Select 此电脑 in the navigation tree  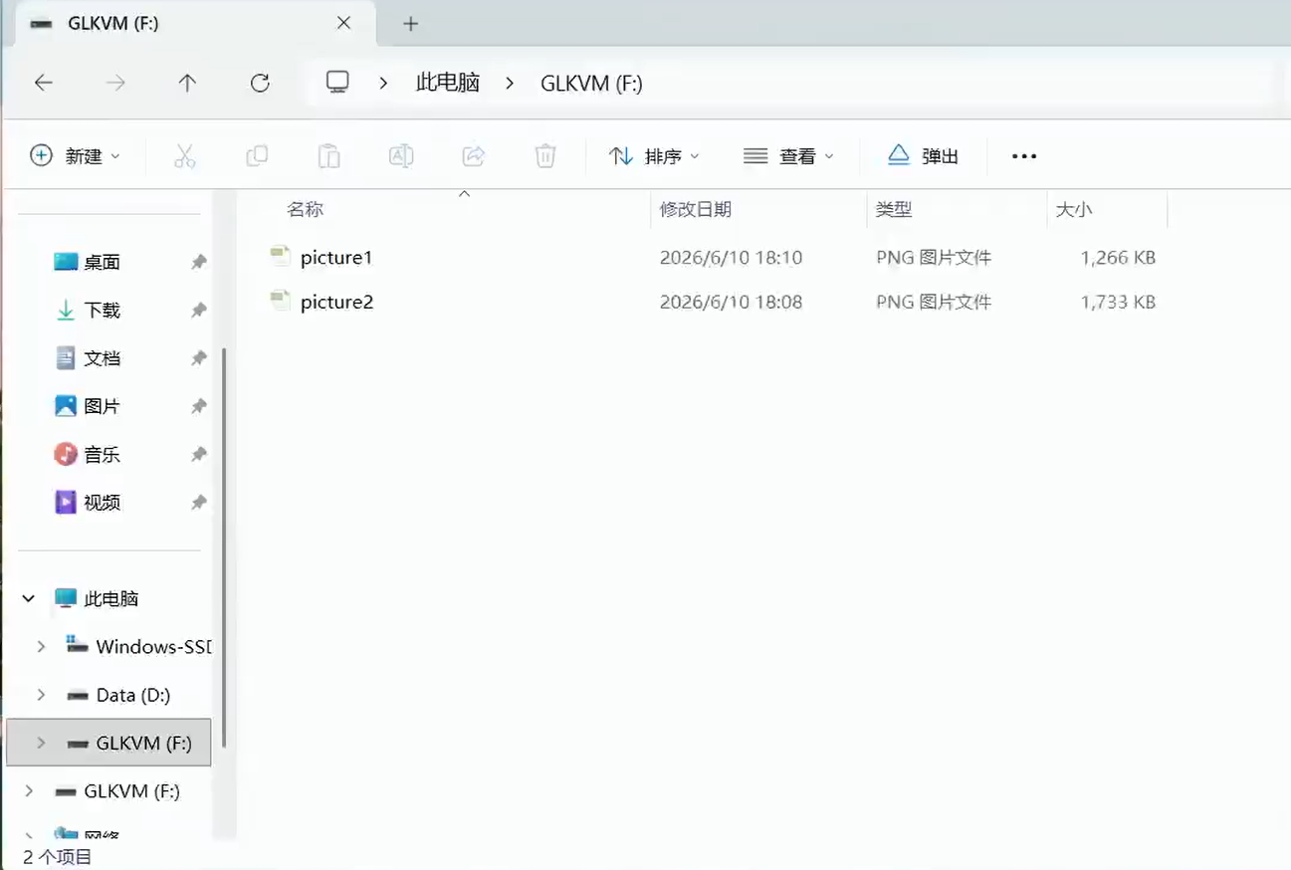(x=111, y=598)
